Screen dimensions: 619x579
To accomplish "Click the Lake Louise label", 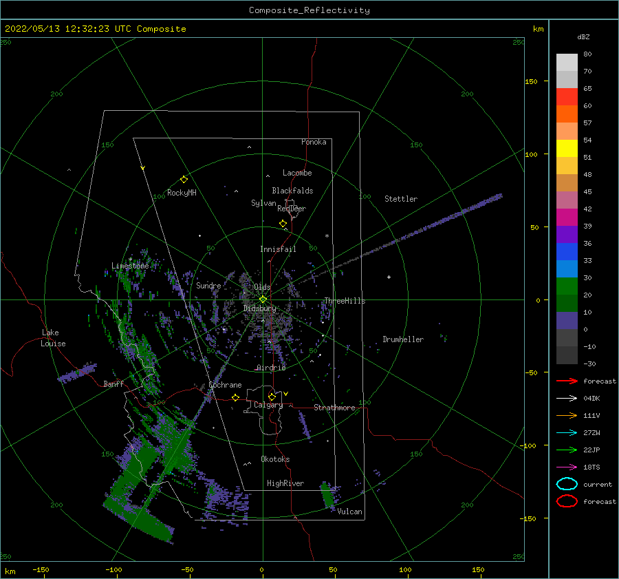I will pos(53,338).
